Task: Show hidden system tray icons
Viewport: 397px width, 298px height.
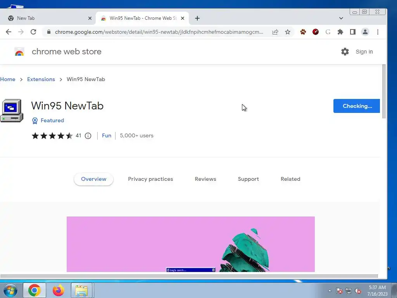Action: tap(330, 291)
